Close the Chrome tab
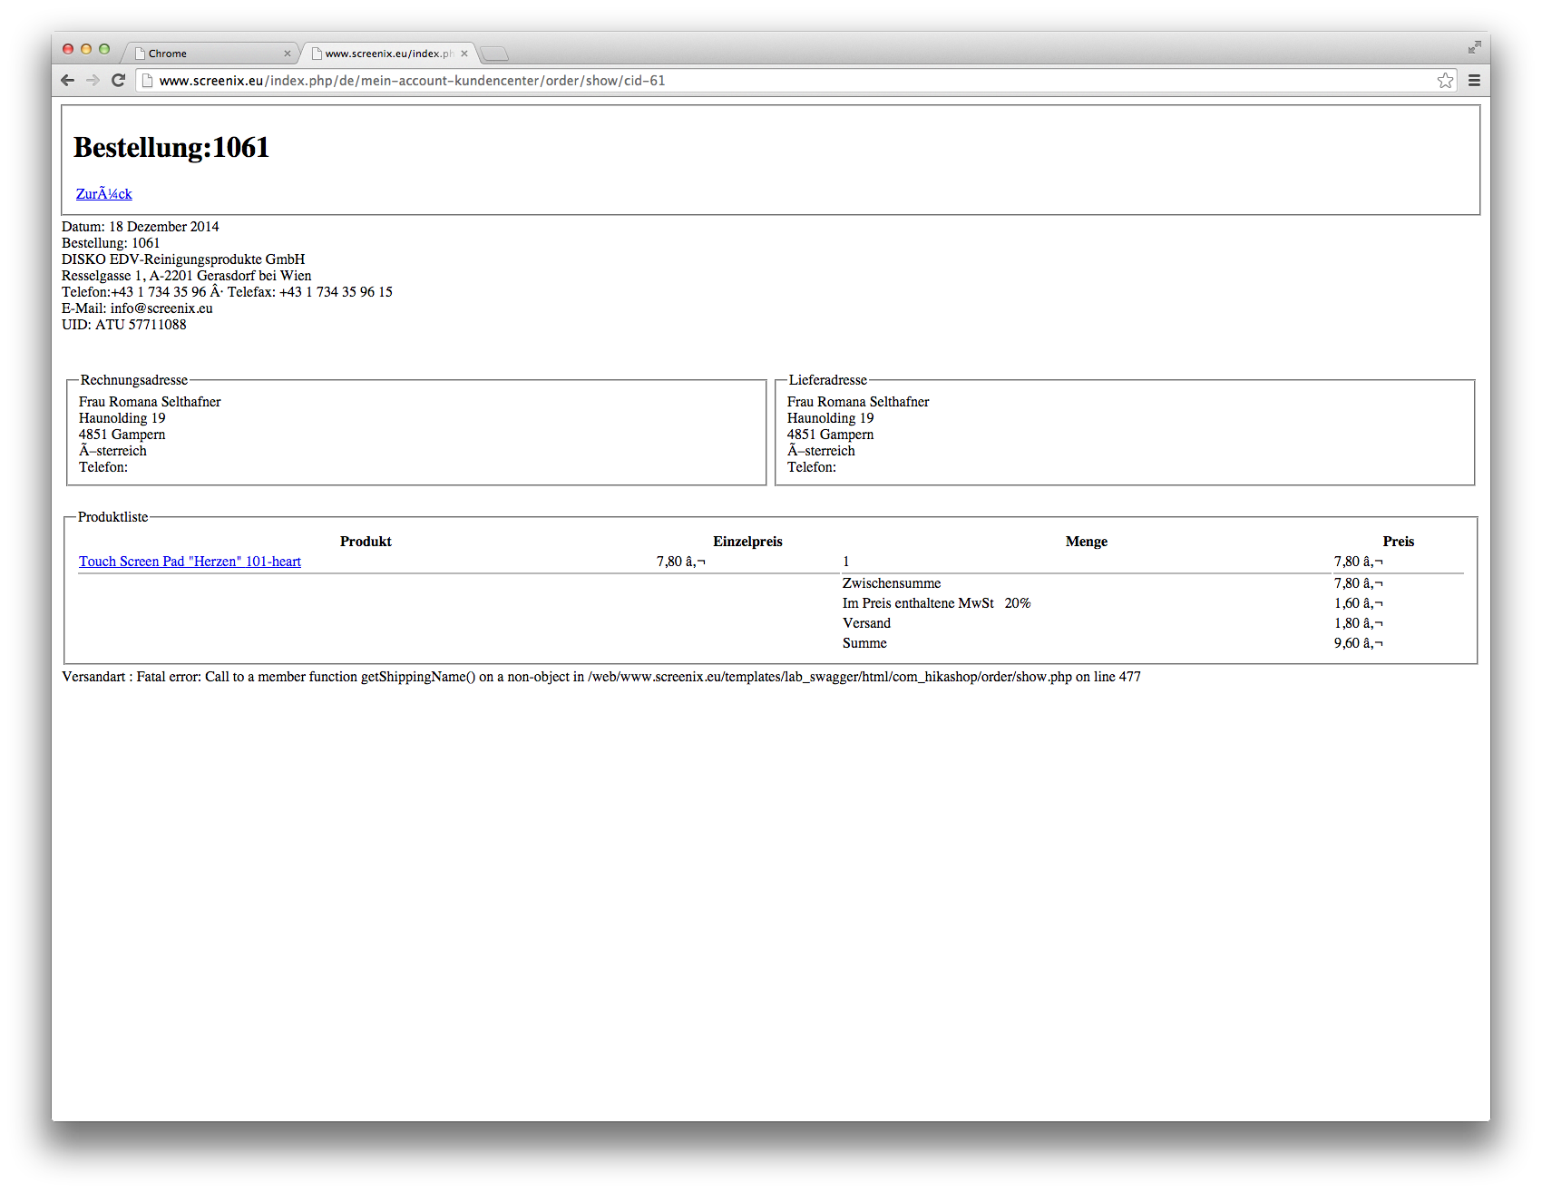 tap(288, 54)
